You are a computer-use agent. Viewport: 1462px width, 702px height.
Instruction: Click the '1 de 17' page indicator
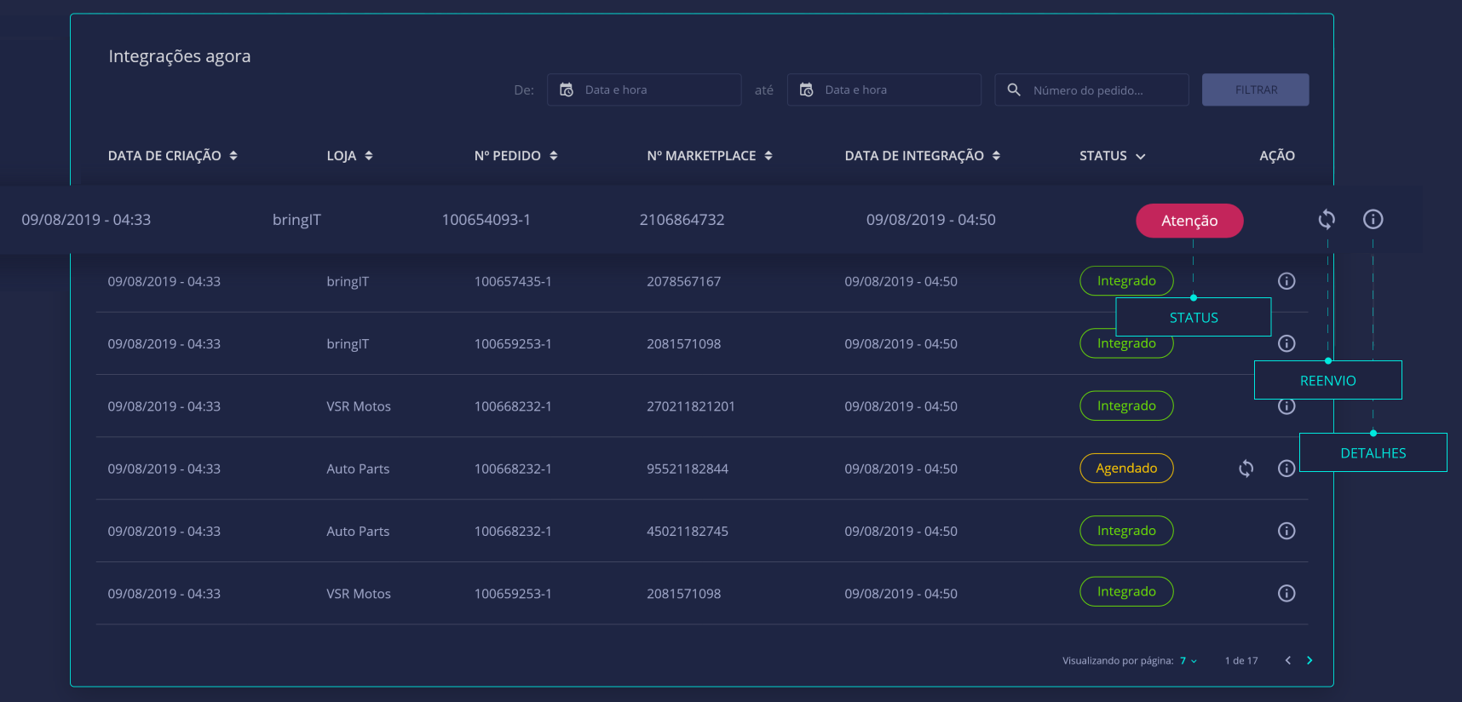(x=1241, y=660)
